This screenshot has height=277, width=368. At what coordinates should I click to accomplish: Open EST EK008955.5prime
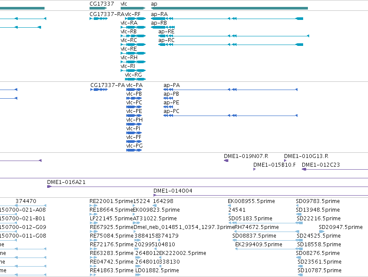pyautogui.click(x=251, y=201)
